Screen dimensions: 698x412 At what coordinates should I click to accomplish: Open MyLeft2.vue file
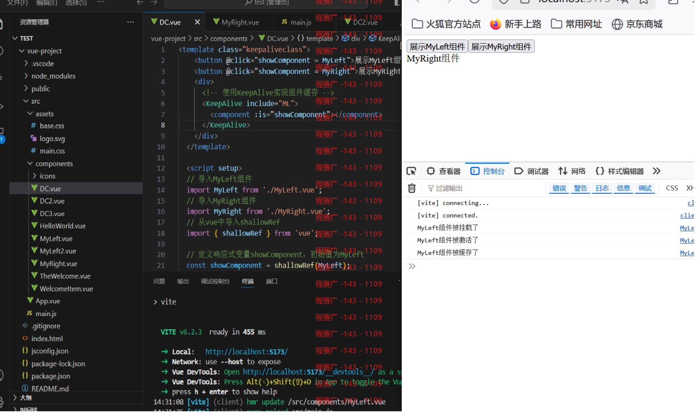(57, 251)
